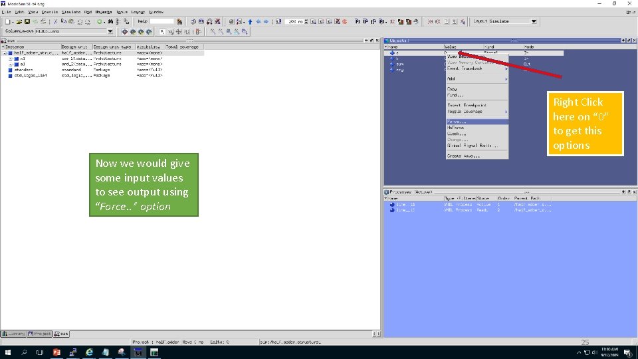Image resolution: width=638 pixels, height=359 pixels.
Task: Click the blue right-arrow toolbar icon
Action: [x=266, y=21]
